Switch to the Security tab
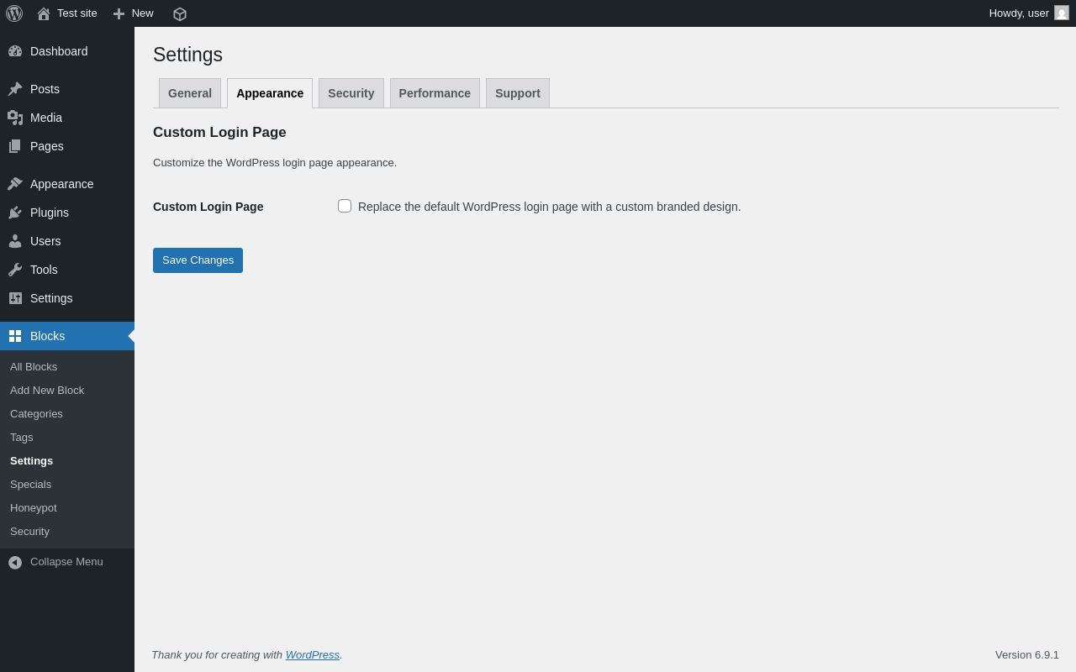Viewport: 1076px width, 672px height. tap(351, 93)
